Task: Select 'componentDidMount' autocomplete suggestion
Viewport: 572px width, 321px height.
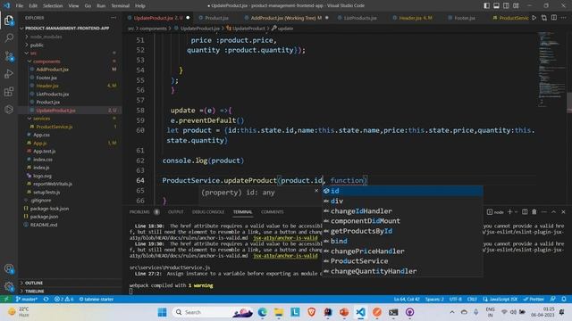Action: [402, 221]
